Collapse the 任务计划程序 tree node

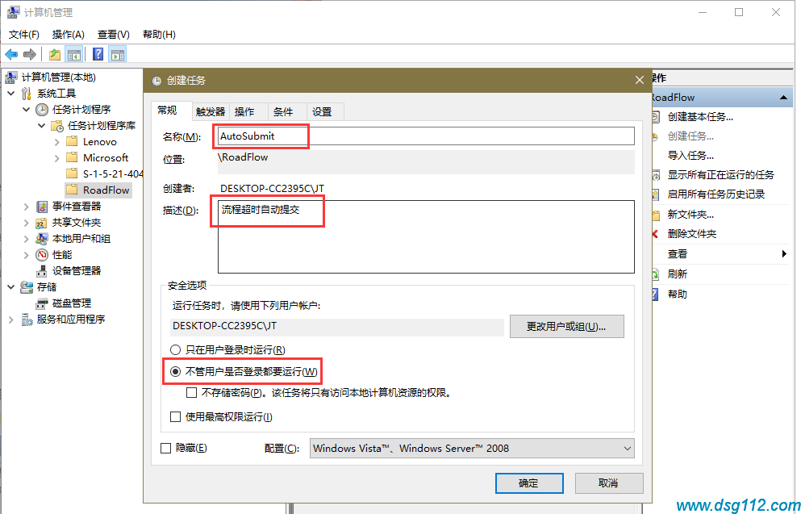click(x=26, y=110)
